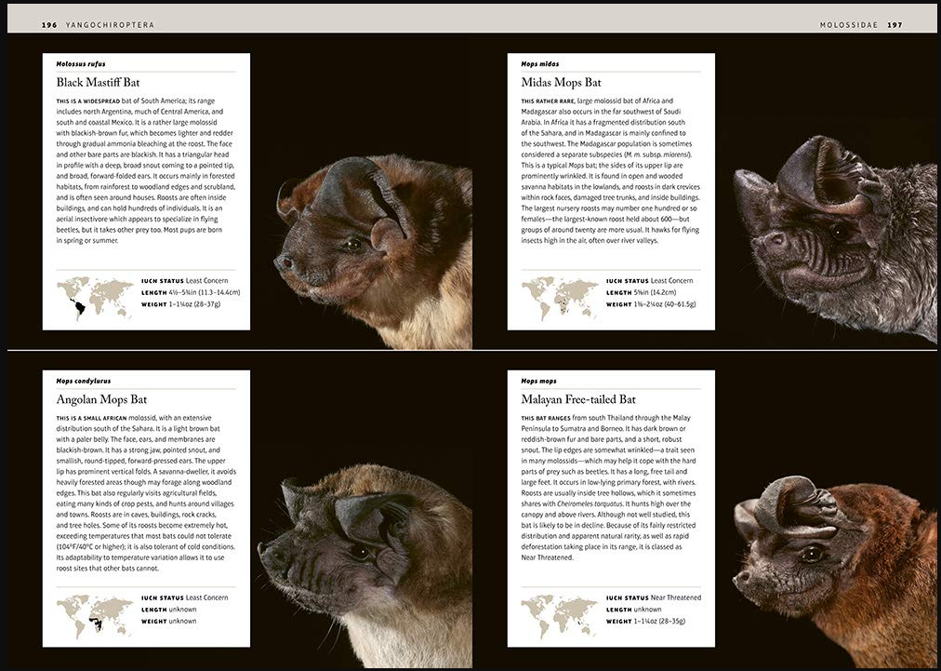Click page number 196
Screen dimensions: 941x671
point(50,25)
